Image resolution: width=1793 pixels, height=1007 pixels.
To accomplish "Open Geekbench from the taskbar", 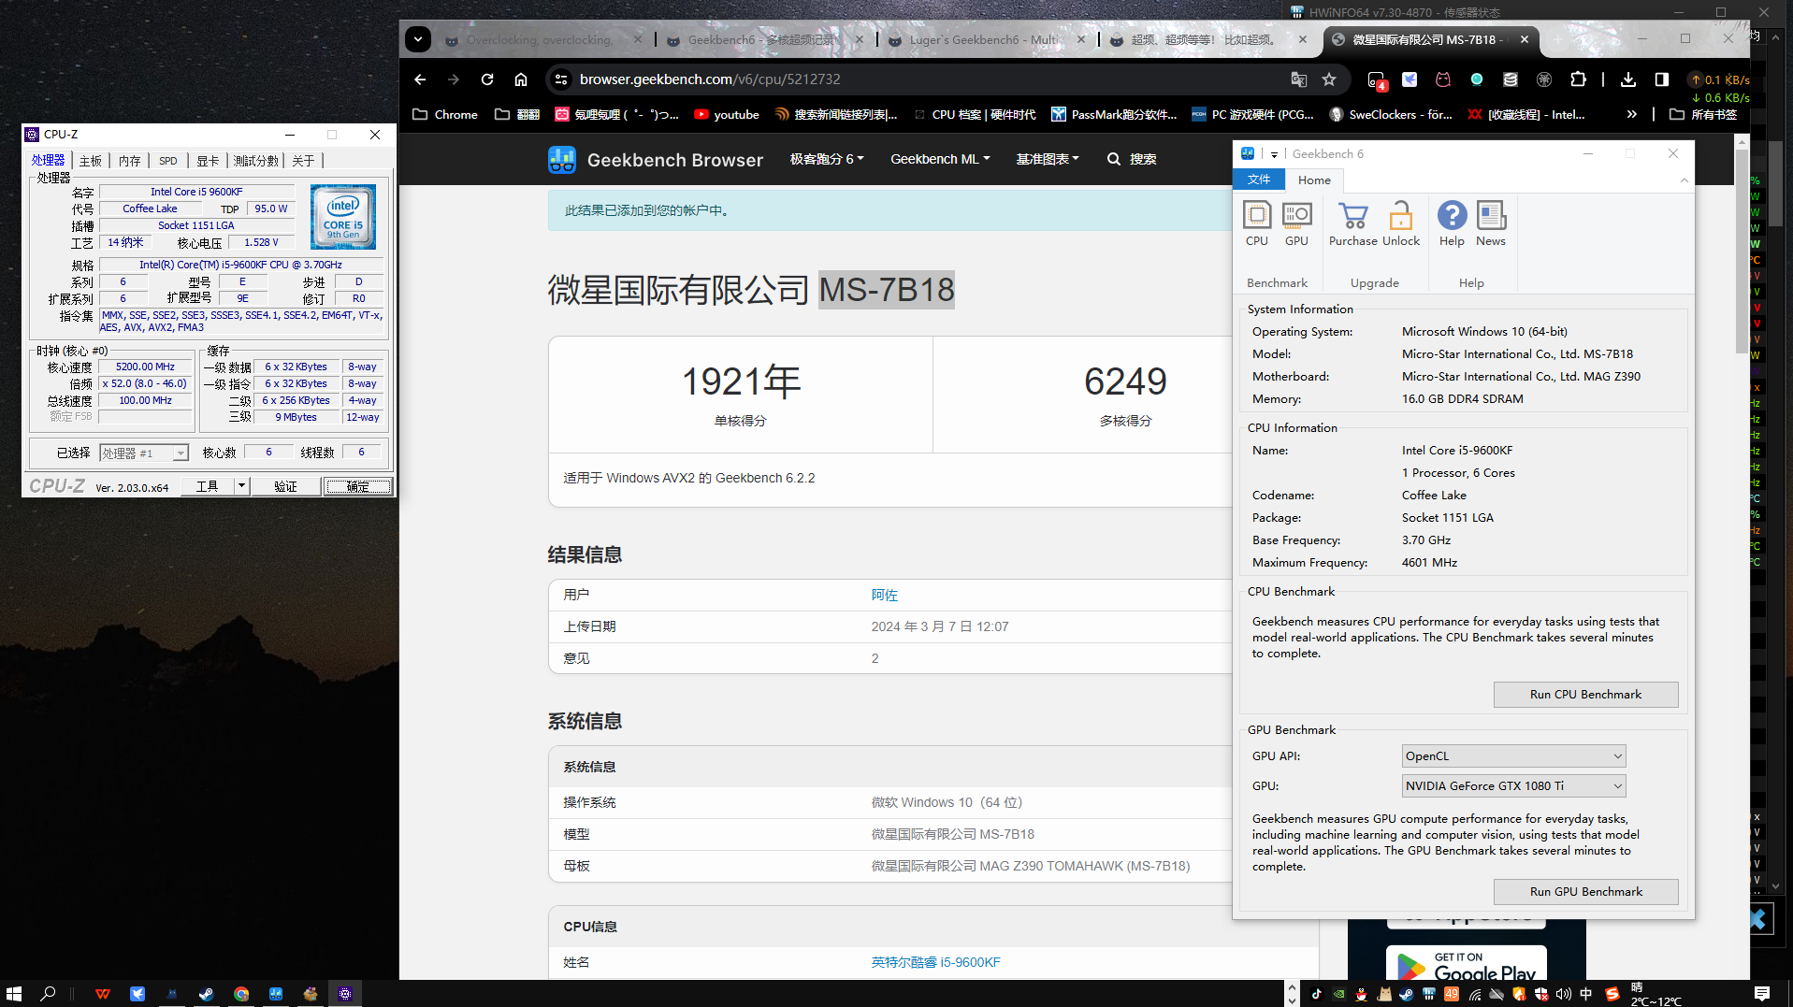I will [276, 994].
